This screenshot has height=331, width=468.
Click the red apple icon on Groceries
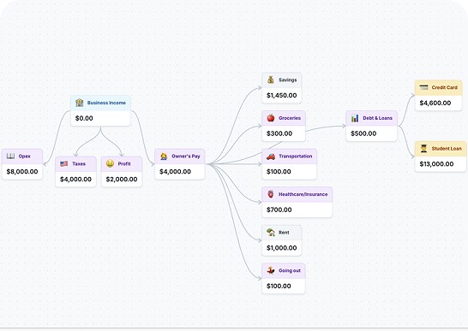[x=271, y=118]
